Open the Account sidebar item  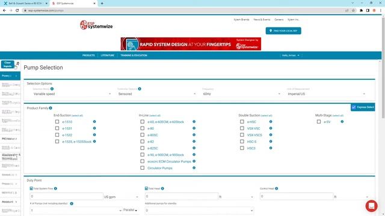[10, 202]
